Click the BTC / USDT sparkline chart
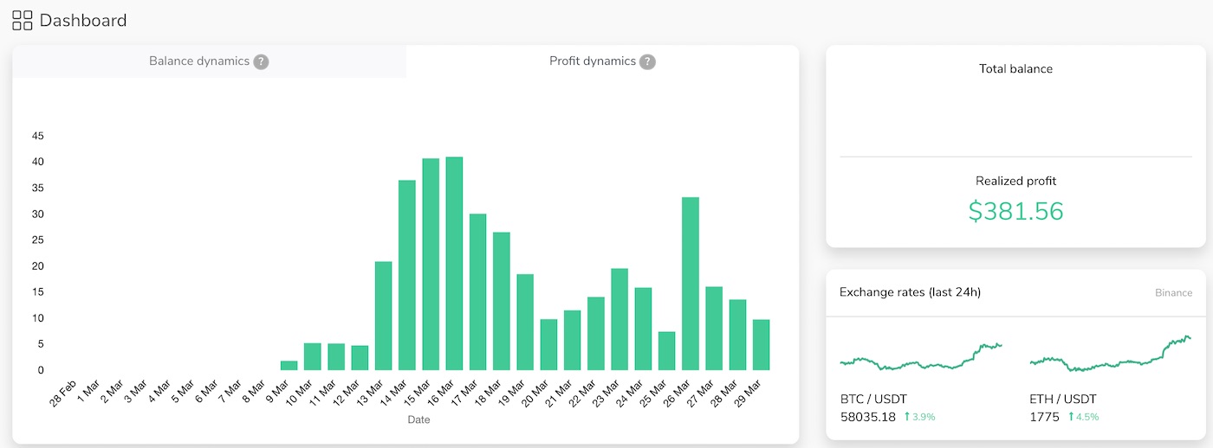 pyautogui.click(x=921, y=355)
